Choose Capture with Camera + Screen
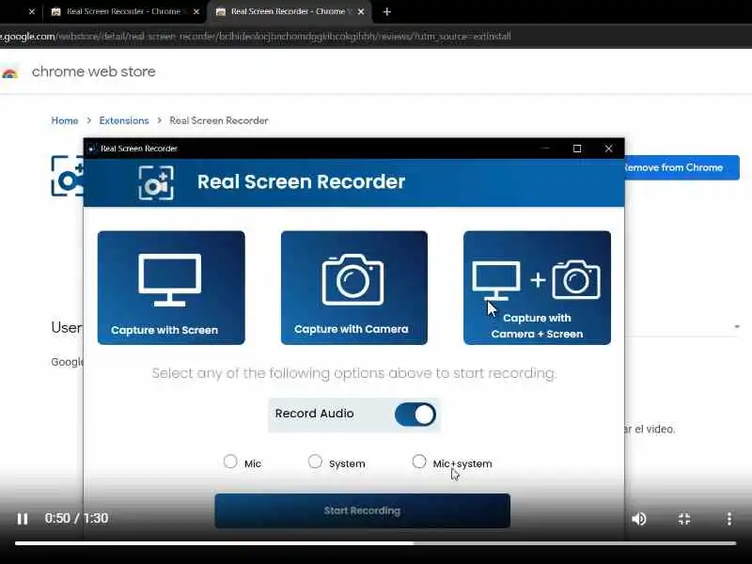This screenshot has height=564, width=752. (537, 288)
